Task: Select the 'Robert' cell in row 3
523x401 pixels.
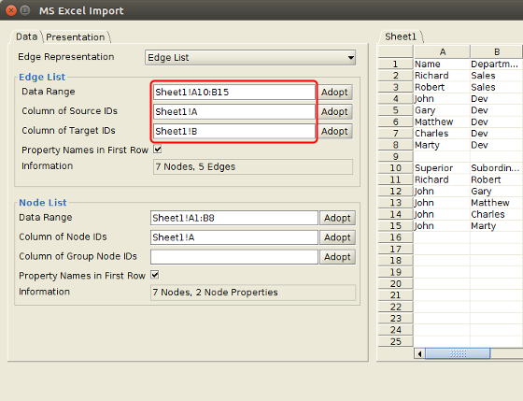Action: tap(442, 87)
